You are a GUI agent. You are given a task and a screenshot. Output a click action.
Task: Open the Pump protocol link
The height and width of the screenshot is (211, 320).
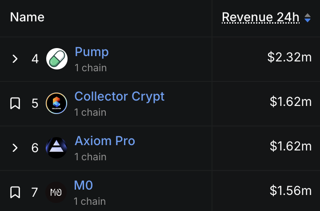coord(92,52)
